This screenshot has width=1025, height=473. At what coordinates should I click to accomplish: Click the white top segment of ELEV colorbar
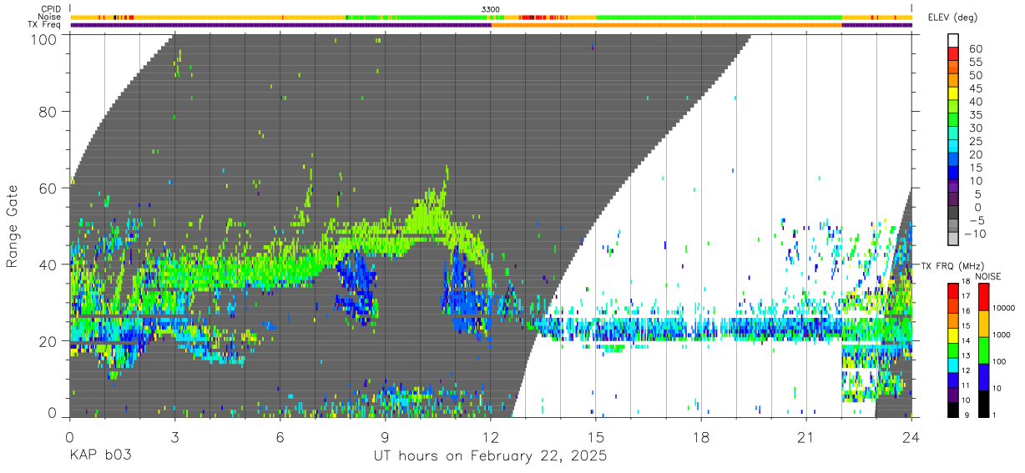(953, 40)
